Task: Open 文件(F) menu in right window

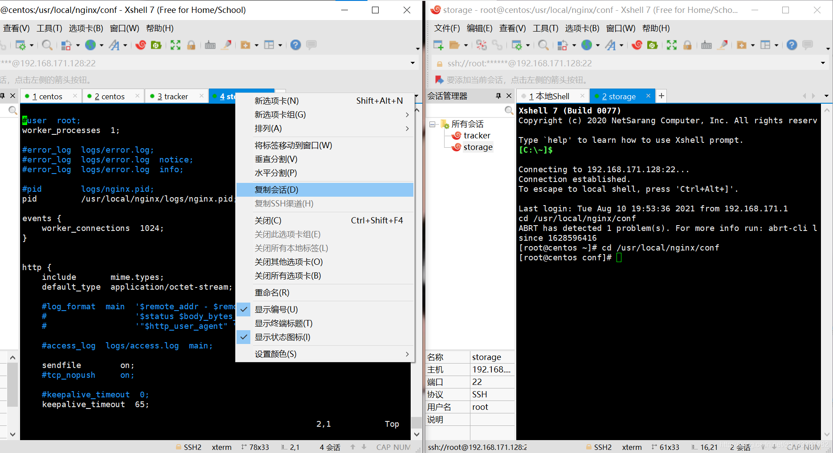Action: coord(447,28)
